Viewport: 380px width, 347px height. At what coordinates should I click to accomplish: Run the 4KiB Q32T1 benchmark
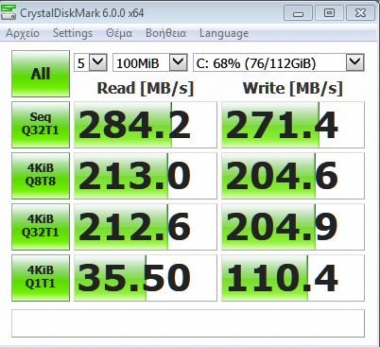(x=41, y=227)
